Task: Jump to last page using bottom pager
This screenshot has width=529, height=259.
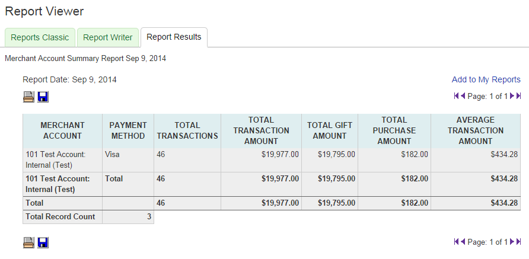Action: 519,242
